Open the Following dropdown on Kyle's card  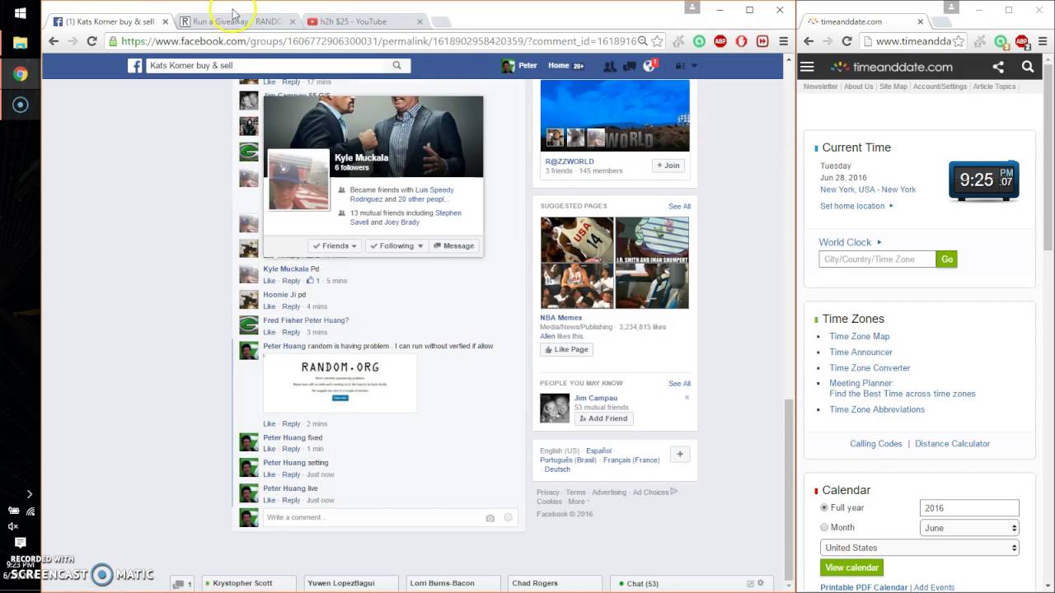coord(396,245)
